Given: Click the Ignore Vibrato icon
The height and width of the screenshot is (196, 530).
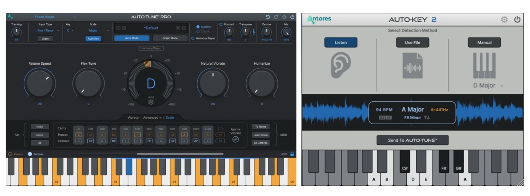Looking at the screenshot, I should 236,139.
